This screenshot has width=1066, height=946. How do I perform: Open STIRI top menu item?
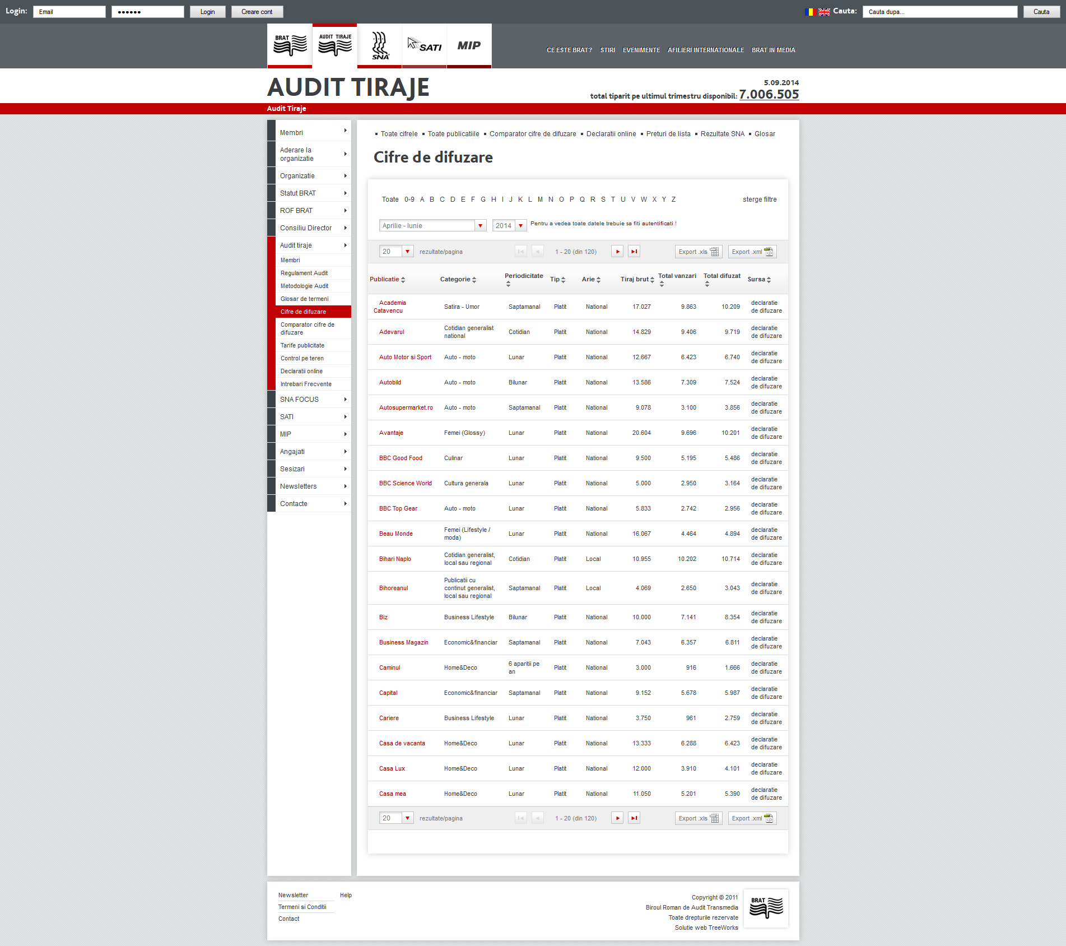[608, 50]
